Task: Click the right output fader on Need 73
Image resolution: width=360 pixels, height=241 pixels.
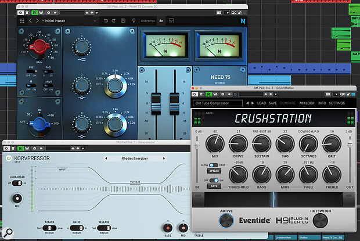Action: [174, 103]
